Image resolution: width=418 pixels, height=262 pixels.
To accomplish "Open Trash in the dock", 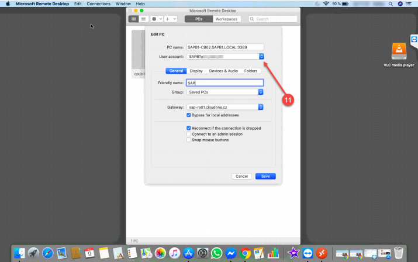I will click(399, 253).
